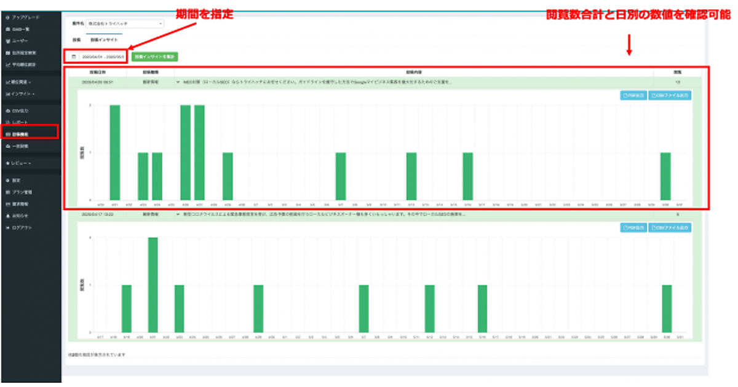Viewport: 738px width, 387px height.
Task: Select the 投稿インサイト tab
Action: coord(103,39)
